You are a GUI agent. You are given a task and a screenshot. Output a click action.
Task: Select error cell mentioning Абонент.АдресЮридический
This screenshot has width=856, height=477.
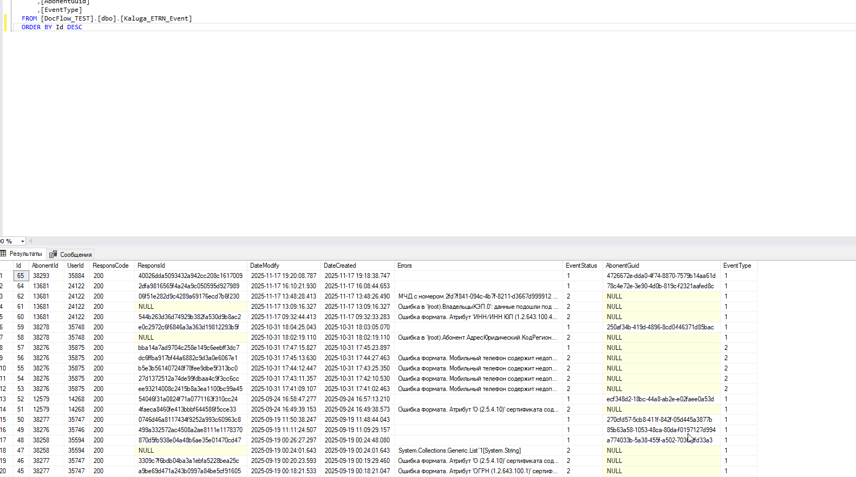pos(479,337)
